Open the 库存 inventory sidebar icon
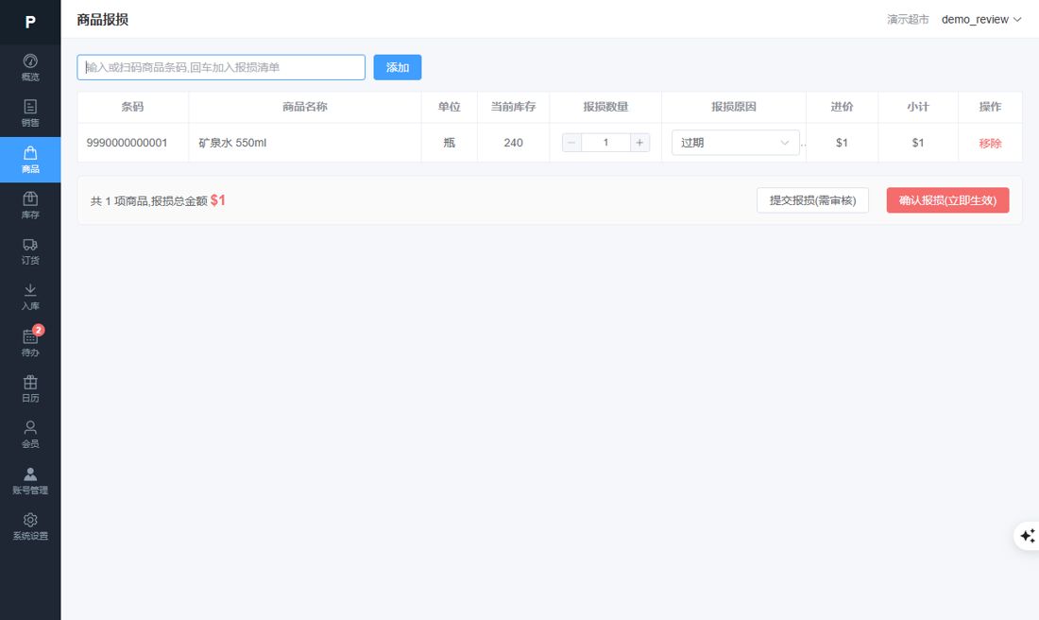The width and height of the screenshot is (1039, 620). (30, 205)
